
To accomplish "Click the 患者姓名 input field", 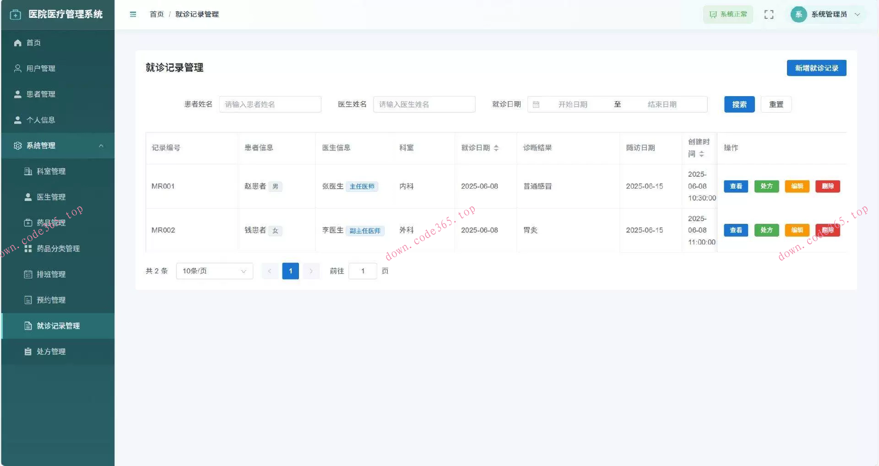I will click(x=270, y=104).
